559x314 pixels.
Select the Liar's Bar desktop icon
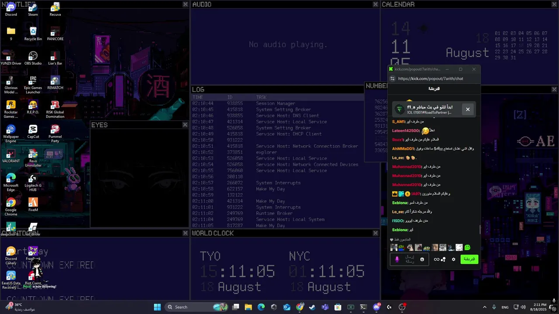coord(55,58)
